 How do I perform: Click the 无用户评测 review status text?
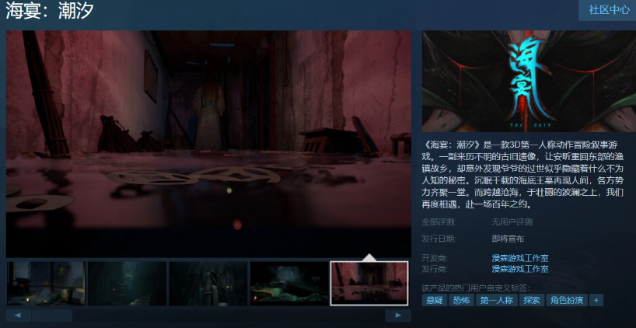[x=512, y=222]
